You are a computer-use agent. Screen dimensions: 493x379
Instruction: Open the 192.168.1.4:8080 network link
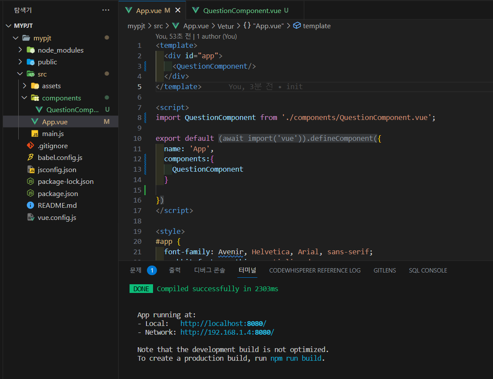pos(227,332)
